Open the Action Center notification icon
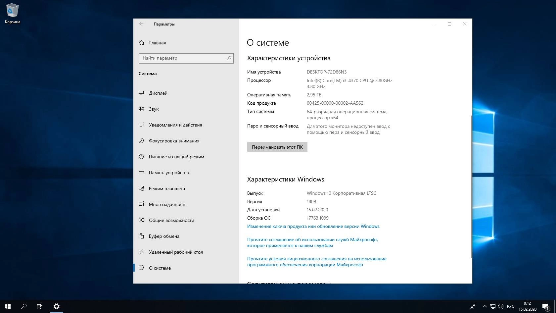 (545, 306)
